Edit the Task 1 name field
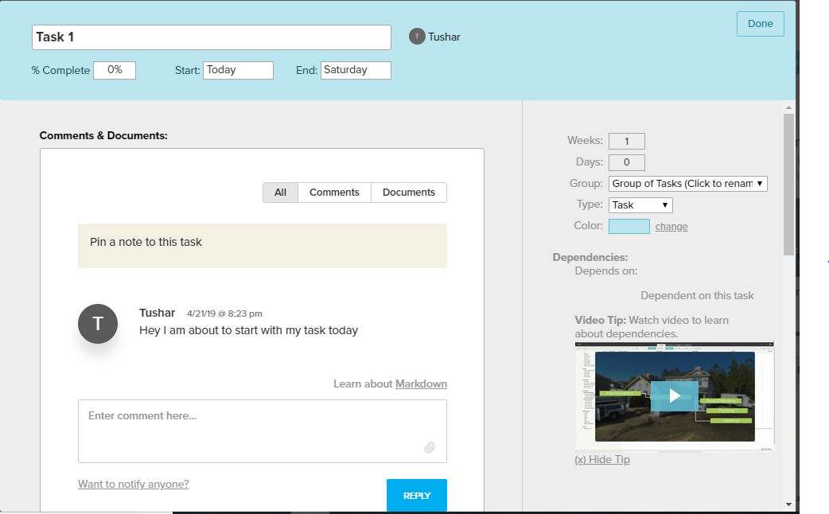 [x=210, y=37]
